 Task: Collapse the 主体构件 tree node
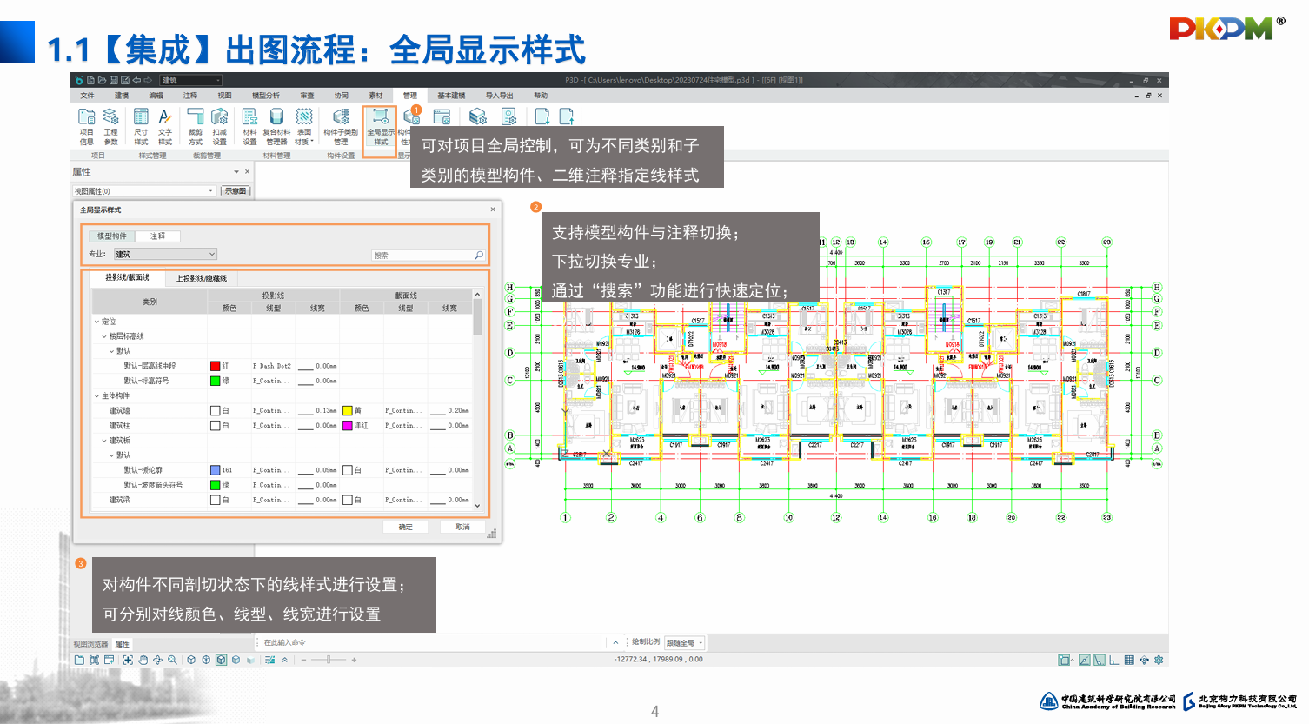click(x=96, y=396)
